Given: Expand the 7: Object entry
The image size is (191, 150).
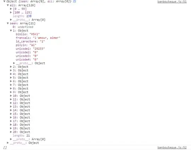Looking at the screenshot, I should (x=11, y=85).
